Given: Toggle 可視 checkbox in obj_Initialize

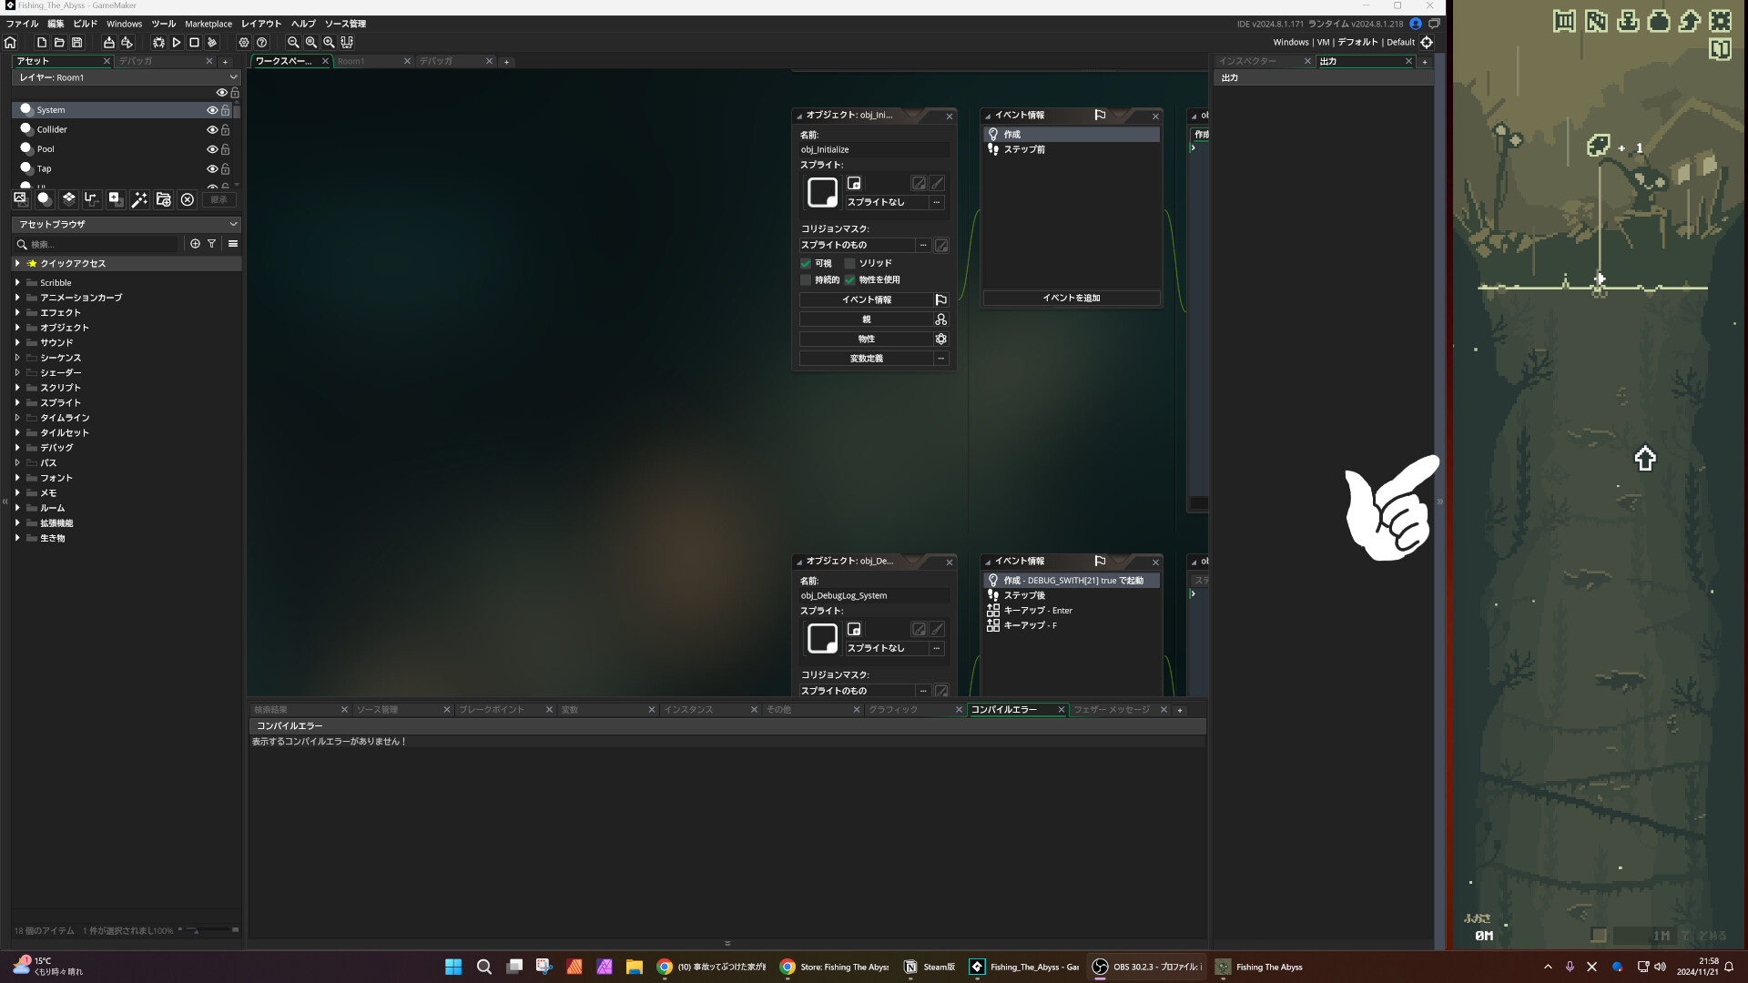Looking at the screenshot, I should (806, 263).
